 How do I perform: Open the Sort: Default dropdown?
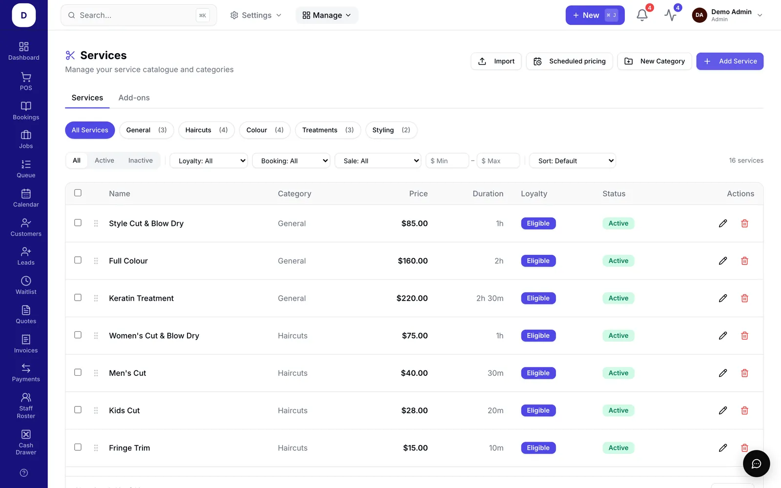click(x=573, y=161)
